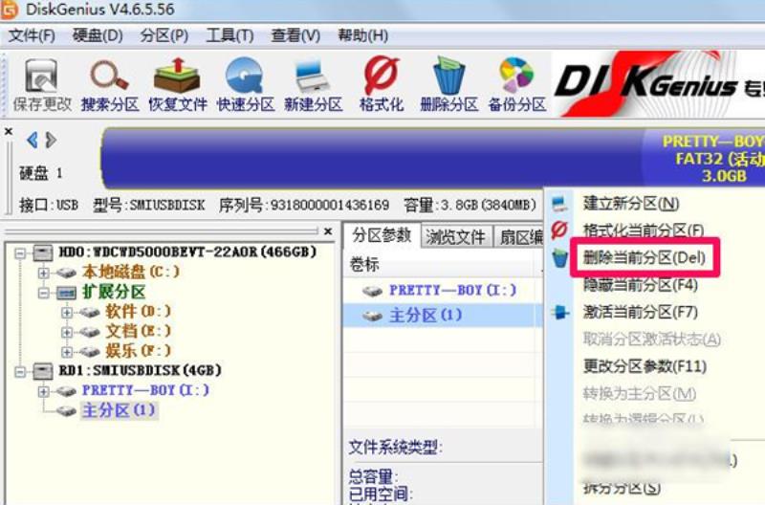Viewport: 765px width, 505px height.
Task: Expand the 文档 (E:) node
Action: pyautogui.click(x=67, y=332)
